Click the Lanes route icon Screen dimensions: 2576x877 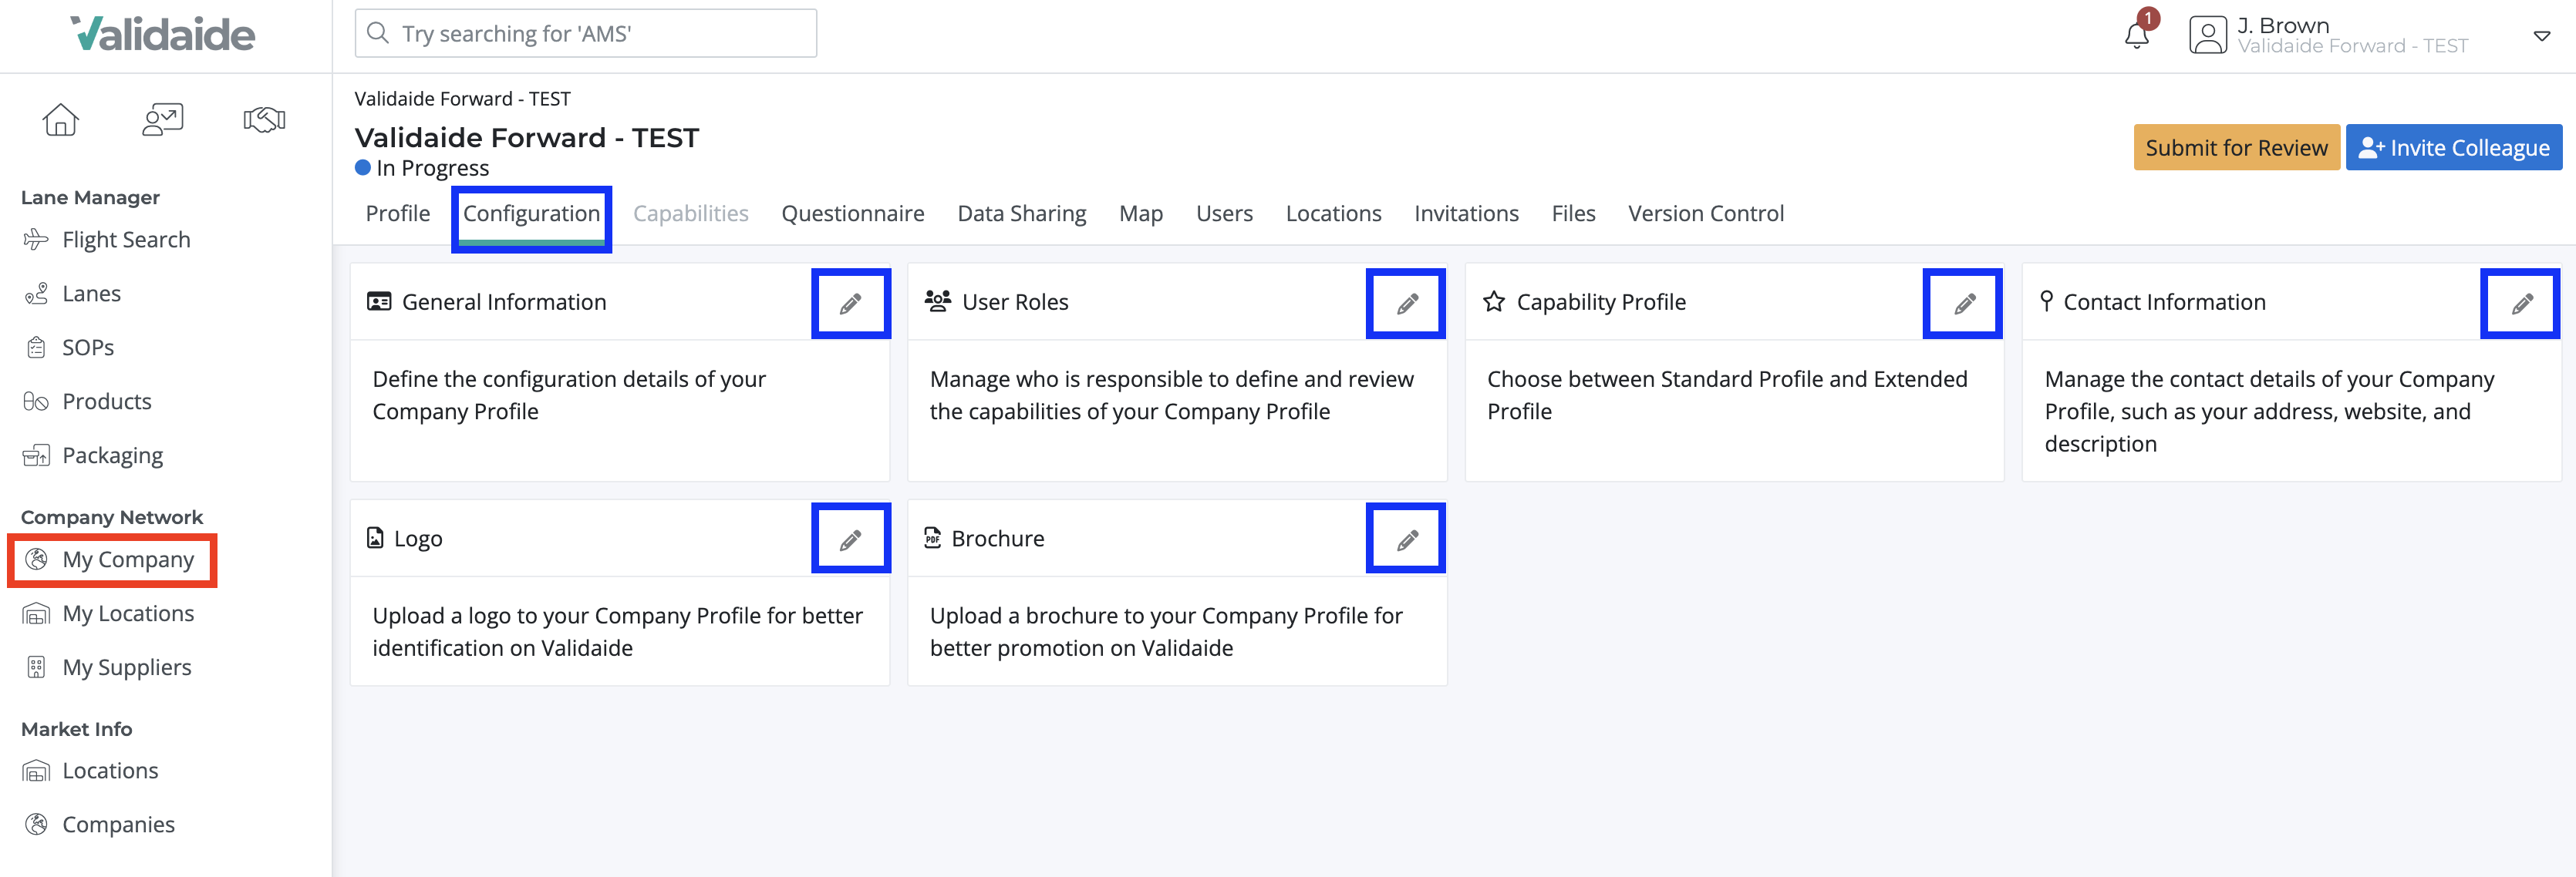pos(36,294)
